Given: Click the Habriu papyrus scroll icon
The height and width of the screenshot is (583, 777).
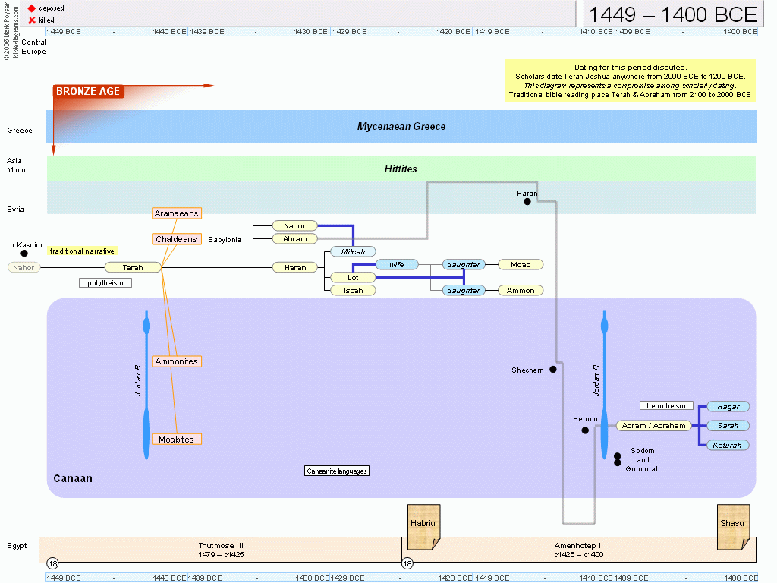Looking at the screenshot, I should 423,526.
